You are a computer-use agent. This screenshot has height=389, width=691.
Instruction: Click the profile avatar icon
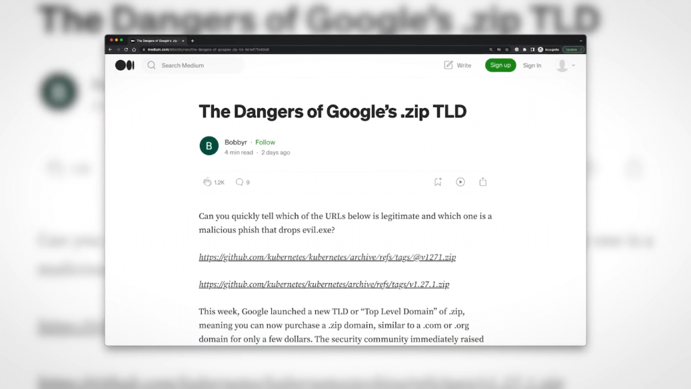(562, 66)
